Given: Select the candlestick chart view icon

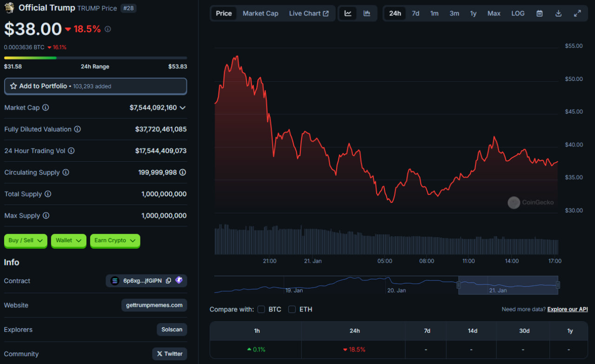Looking at the screenshot, I should pyautogui.click(x=367, y=13).
